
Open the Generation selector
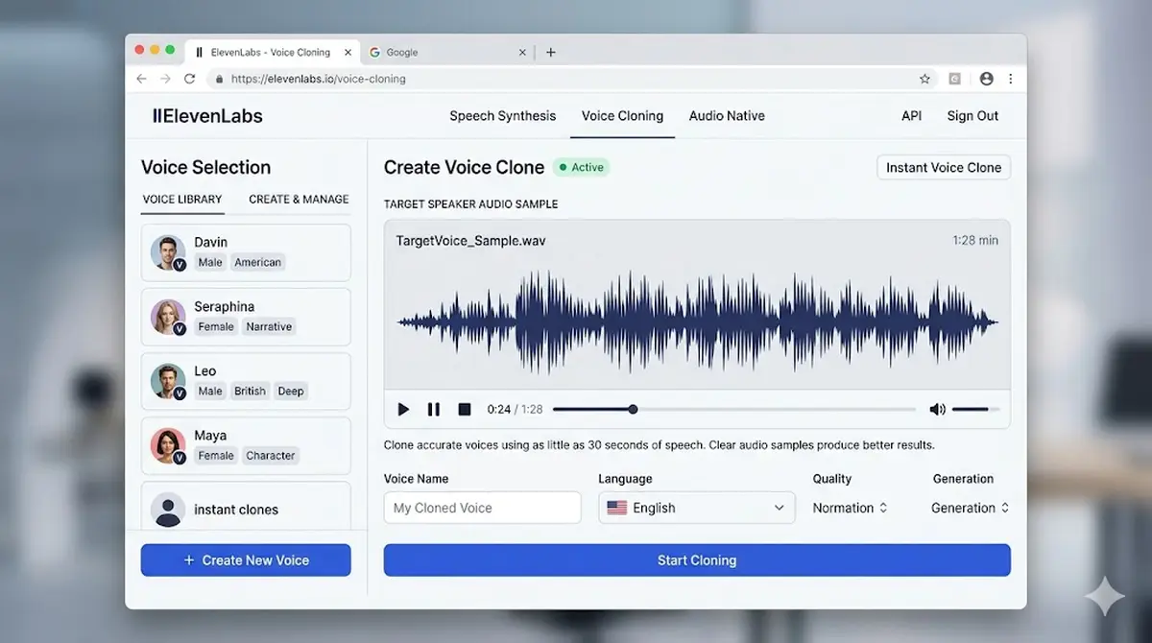click(970, 508)
